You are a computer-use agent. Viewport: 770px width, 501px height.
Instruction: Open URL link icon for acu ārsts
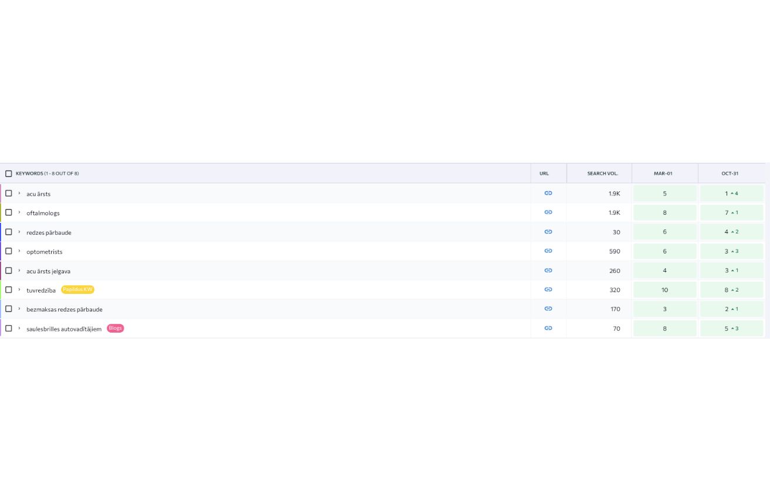548,193
